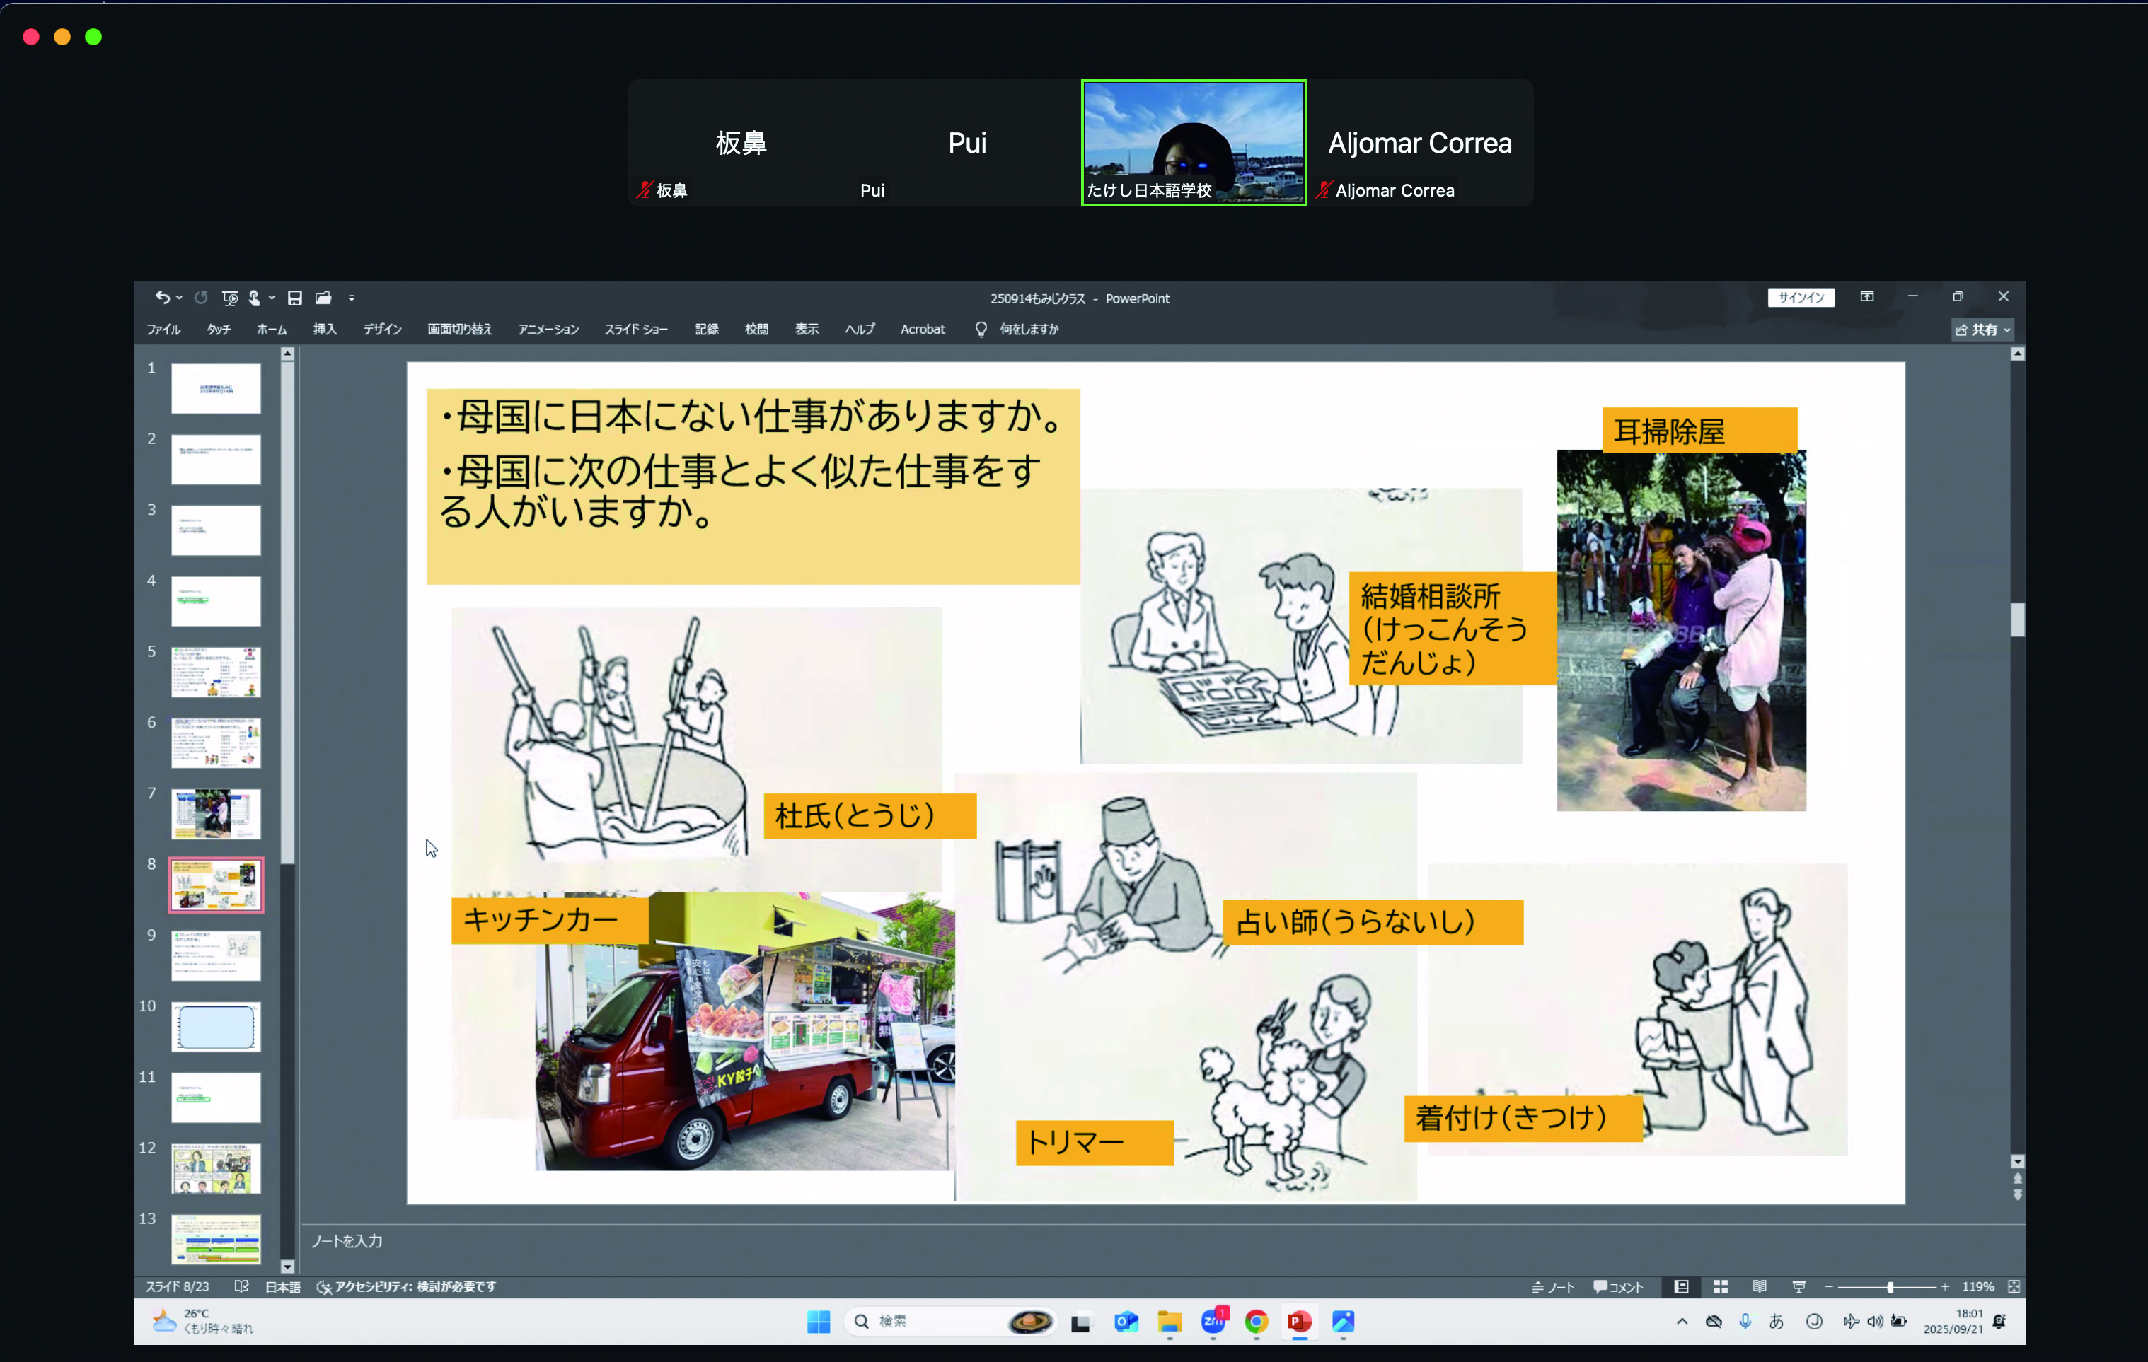Viewport: 2148px width, 1362px height.
Task: Open the 挿入 ribbon tab
Action: tap(324, 329)
